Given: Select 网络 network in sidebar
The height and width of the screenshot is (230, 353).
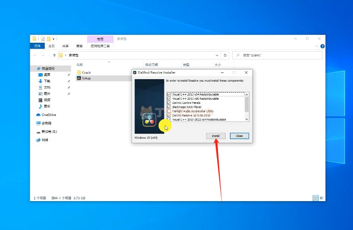Looking at the screenshot, I should (42, 140).
